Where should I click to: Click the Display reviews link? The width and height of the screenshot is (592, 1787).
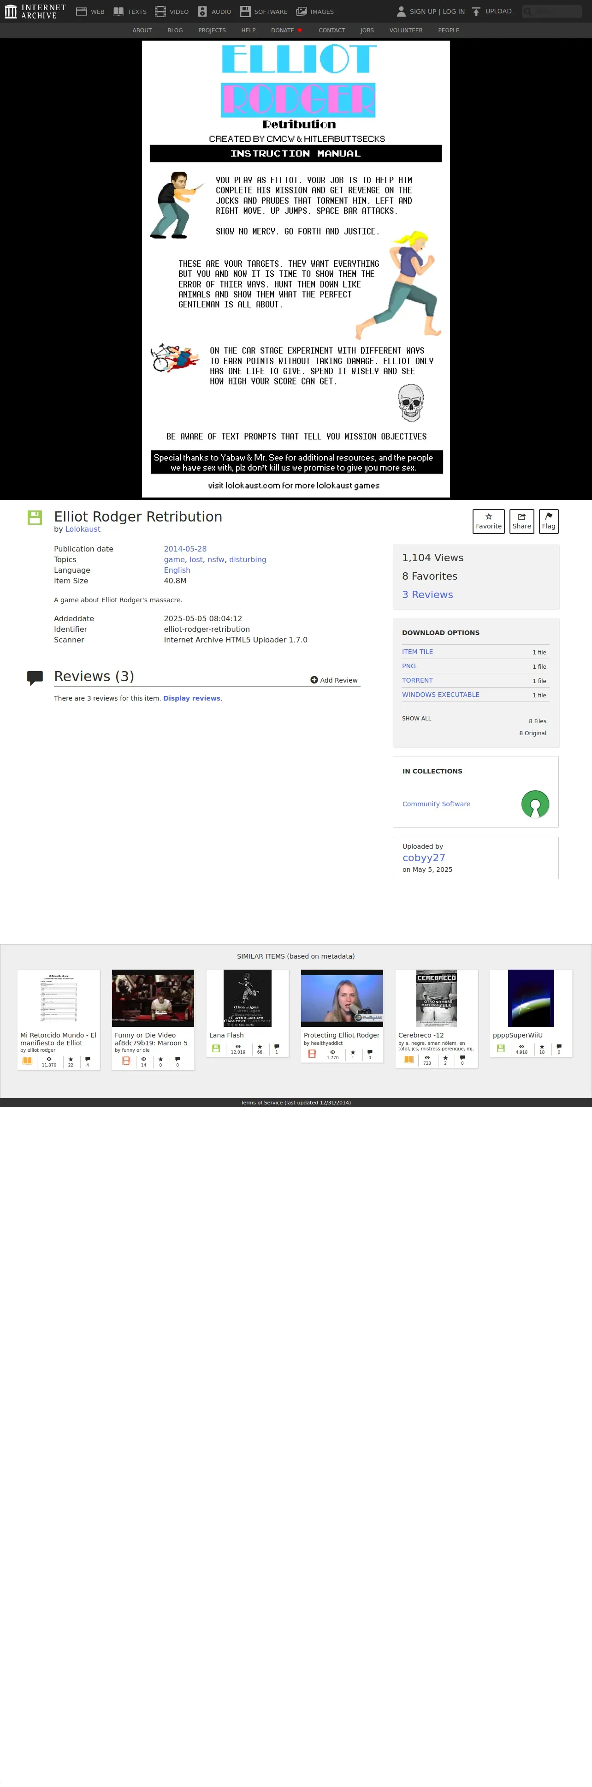click(x=191, y=699)
